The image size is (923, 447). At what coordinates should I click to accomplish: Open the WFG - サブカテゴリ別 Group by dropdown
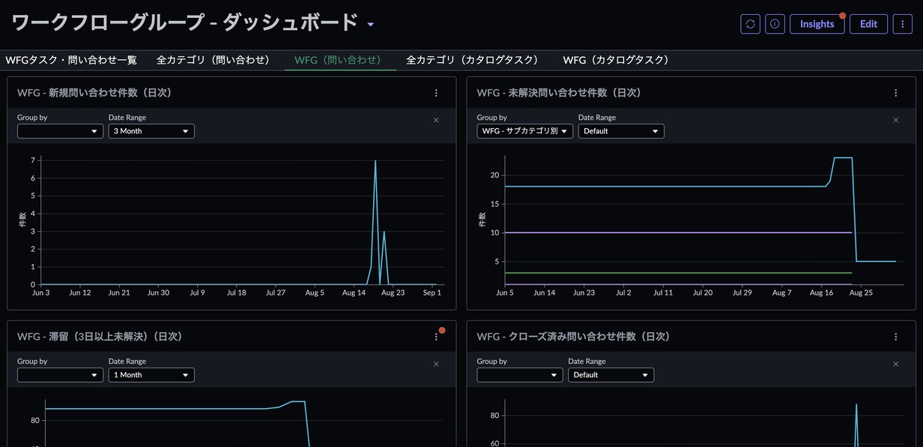click(524, 131)
